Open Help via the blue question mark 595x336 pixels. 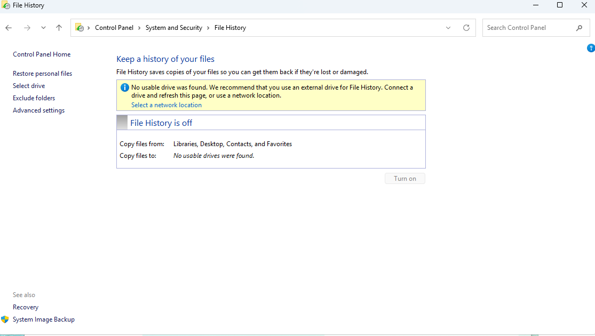pyautogui.click(x=591, y=47)
